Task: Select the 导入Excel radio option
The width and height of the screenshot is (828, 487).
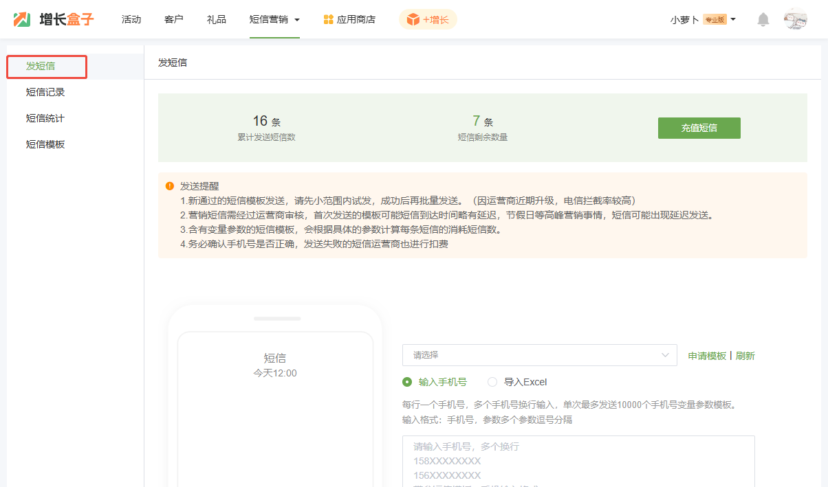Action: tap(492, 382)
